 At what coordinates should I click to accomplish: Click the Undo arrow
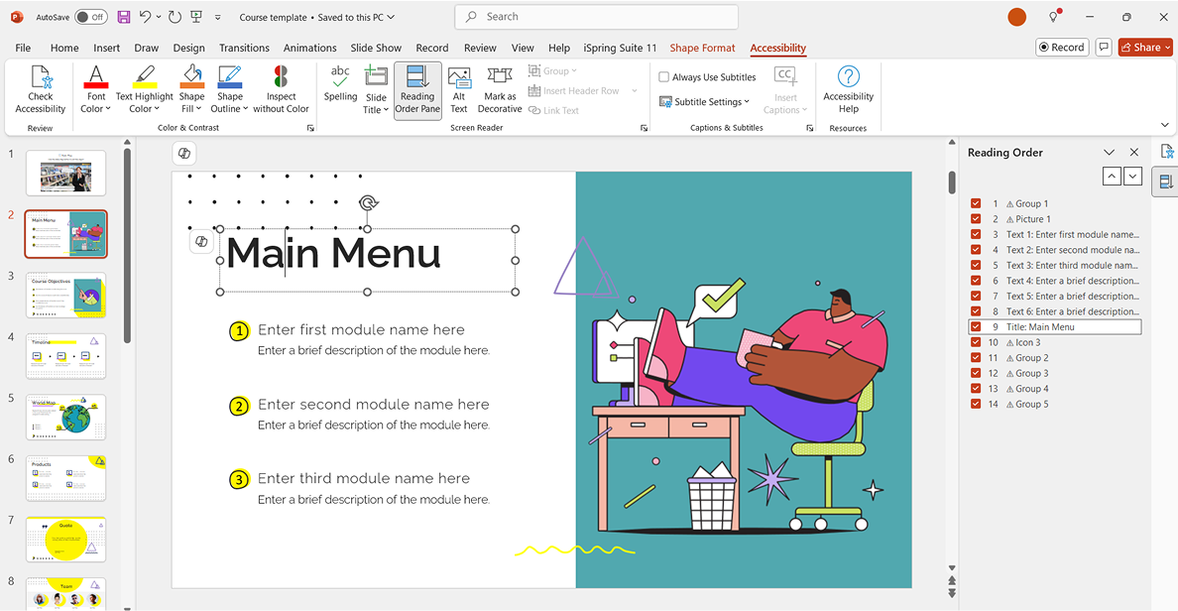pos(146,17)
